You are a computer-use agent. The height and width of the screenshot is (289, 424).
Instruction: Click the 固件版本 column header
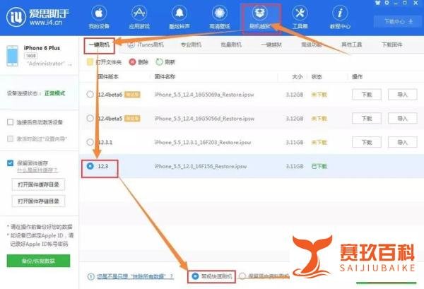pyautogui.click(x=107, y=77)
